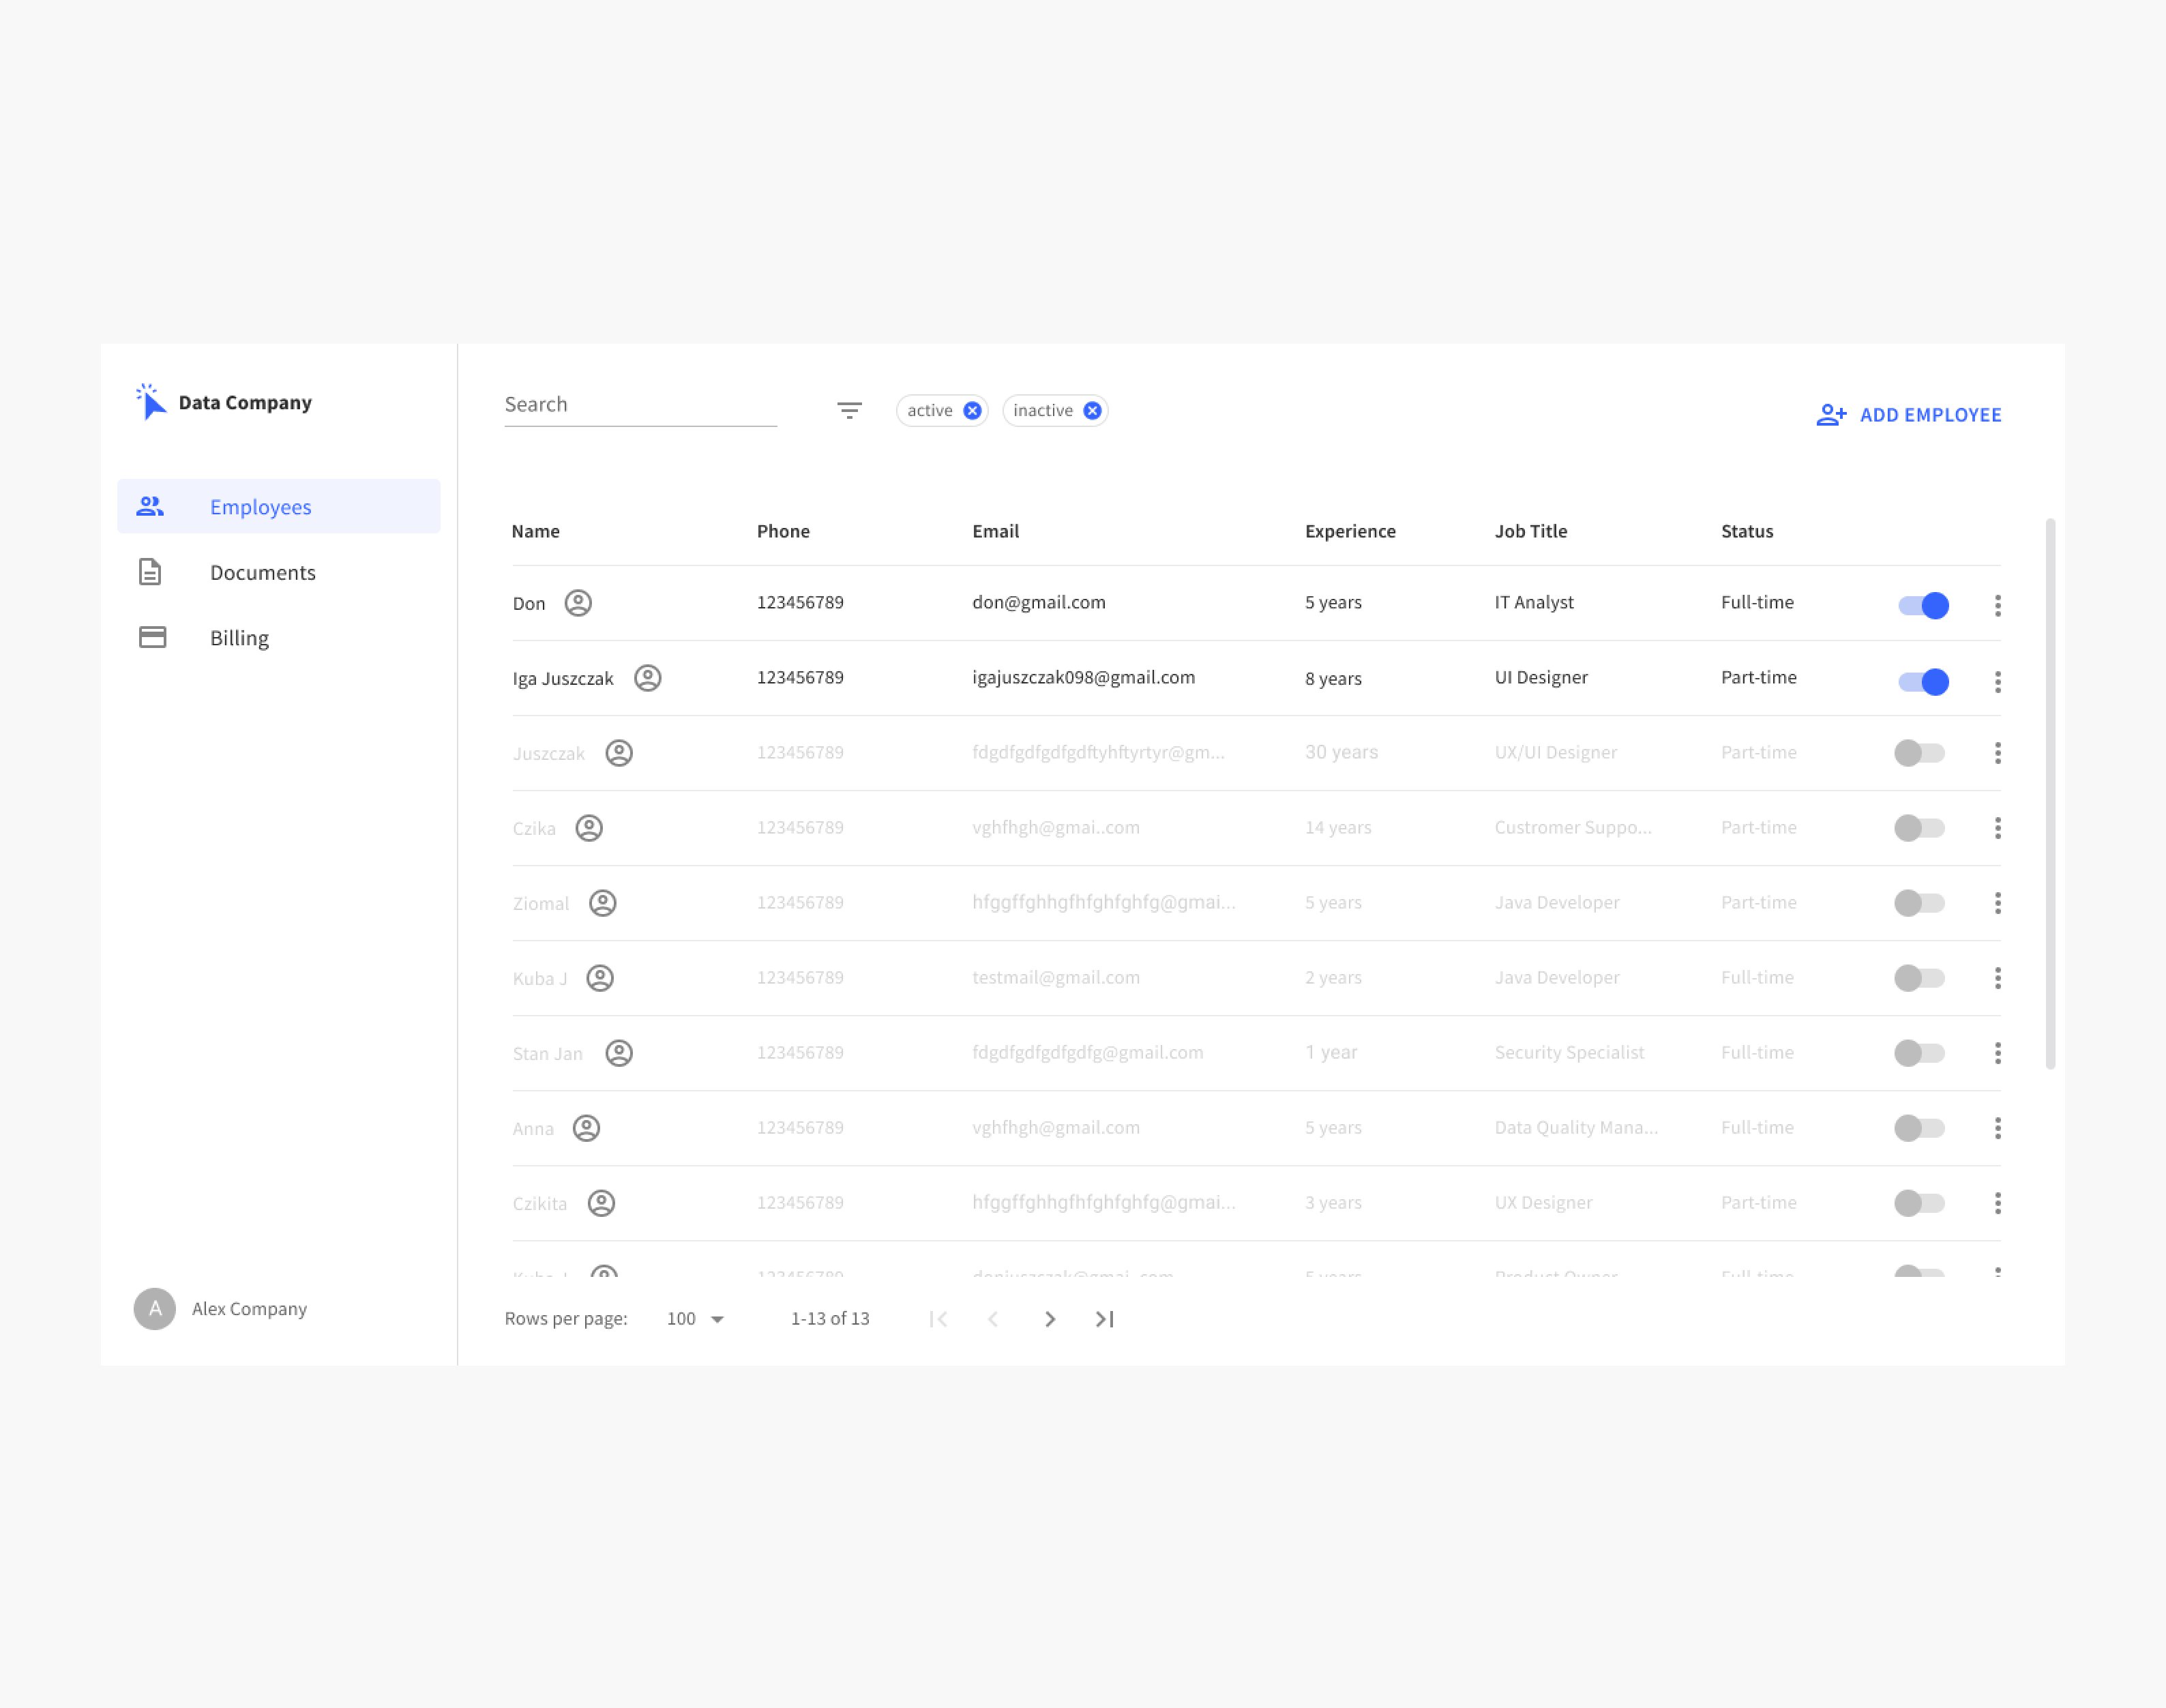
Task: Open Don's profile avatar icon
Action: [578, 603]
